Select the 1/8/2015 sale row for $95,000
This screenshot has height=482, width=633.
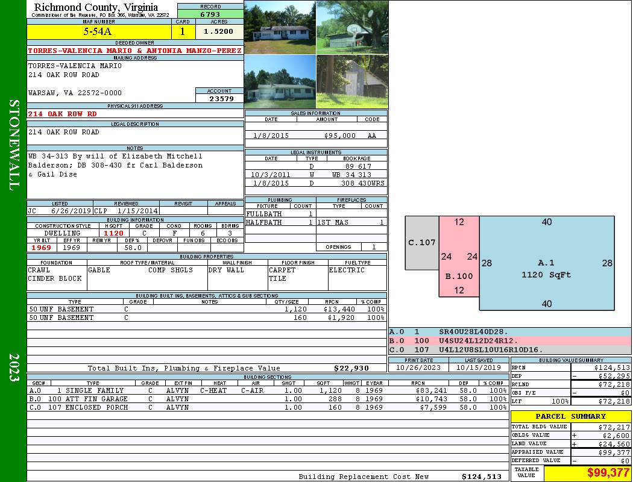316,136
